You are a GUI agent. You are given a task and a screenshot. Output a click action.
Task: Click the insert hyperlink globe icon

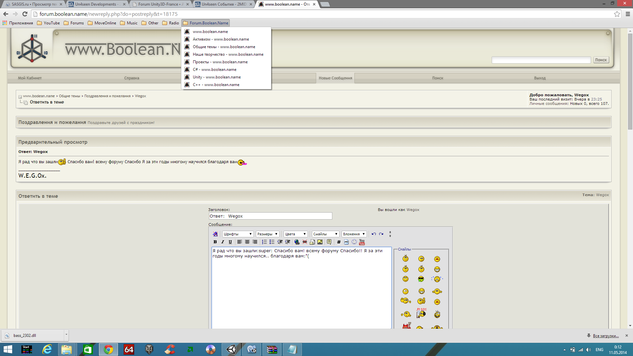click(x=297, y=242)
